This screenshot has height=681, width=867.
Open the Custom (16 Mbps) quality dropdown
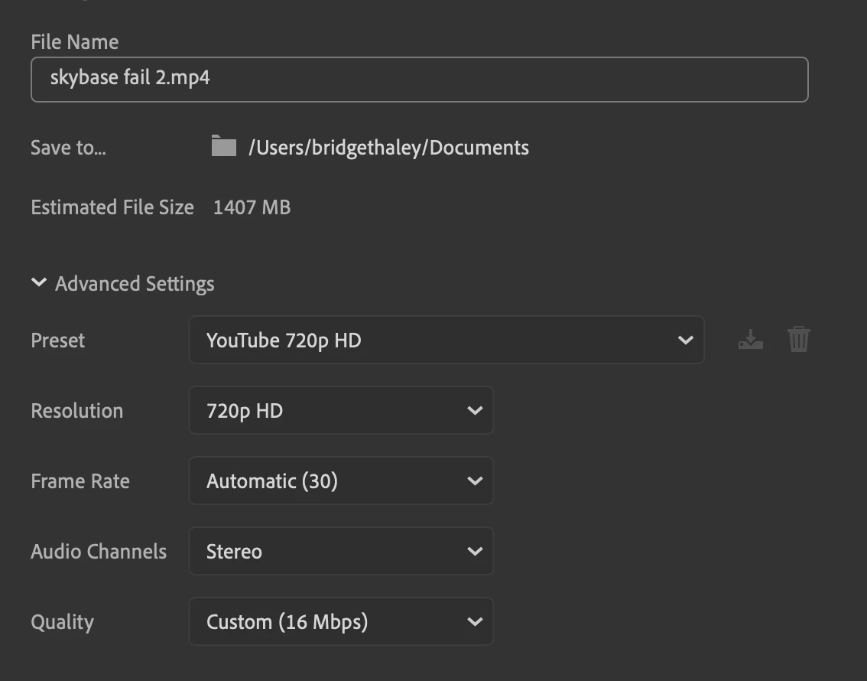[x=340, y=622]
